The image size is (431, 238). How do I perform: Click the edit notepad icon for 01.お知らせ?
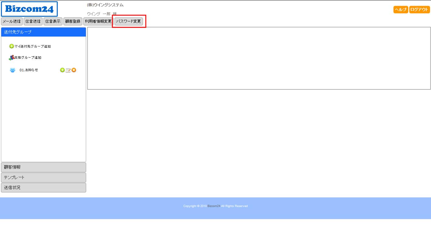click(x=68, y=70)
